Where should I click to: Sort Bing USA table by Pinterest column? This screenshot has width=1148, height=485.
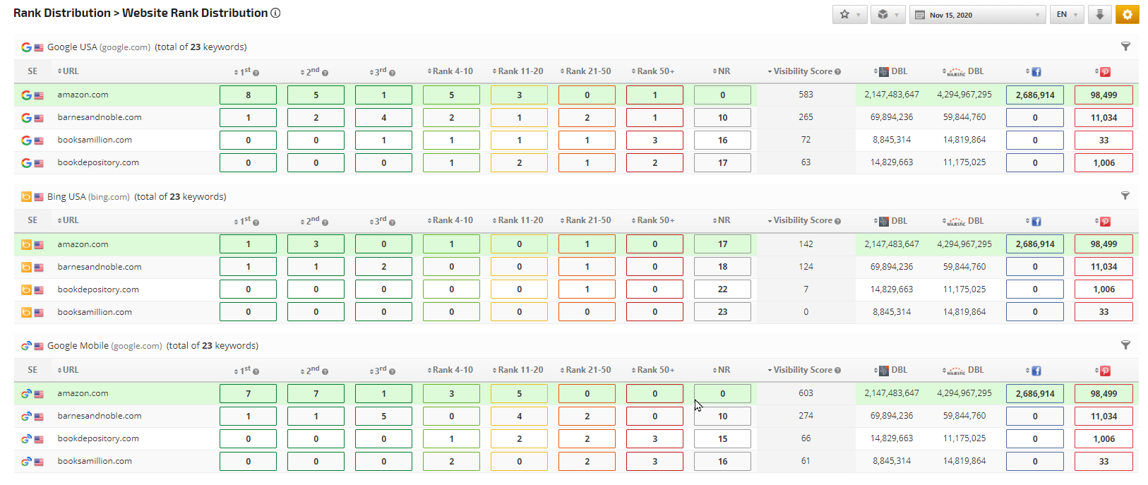pyautogui.click(x=1103, y=221)
